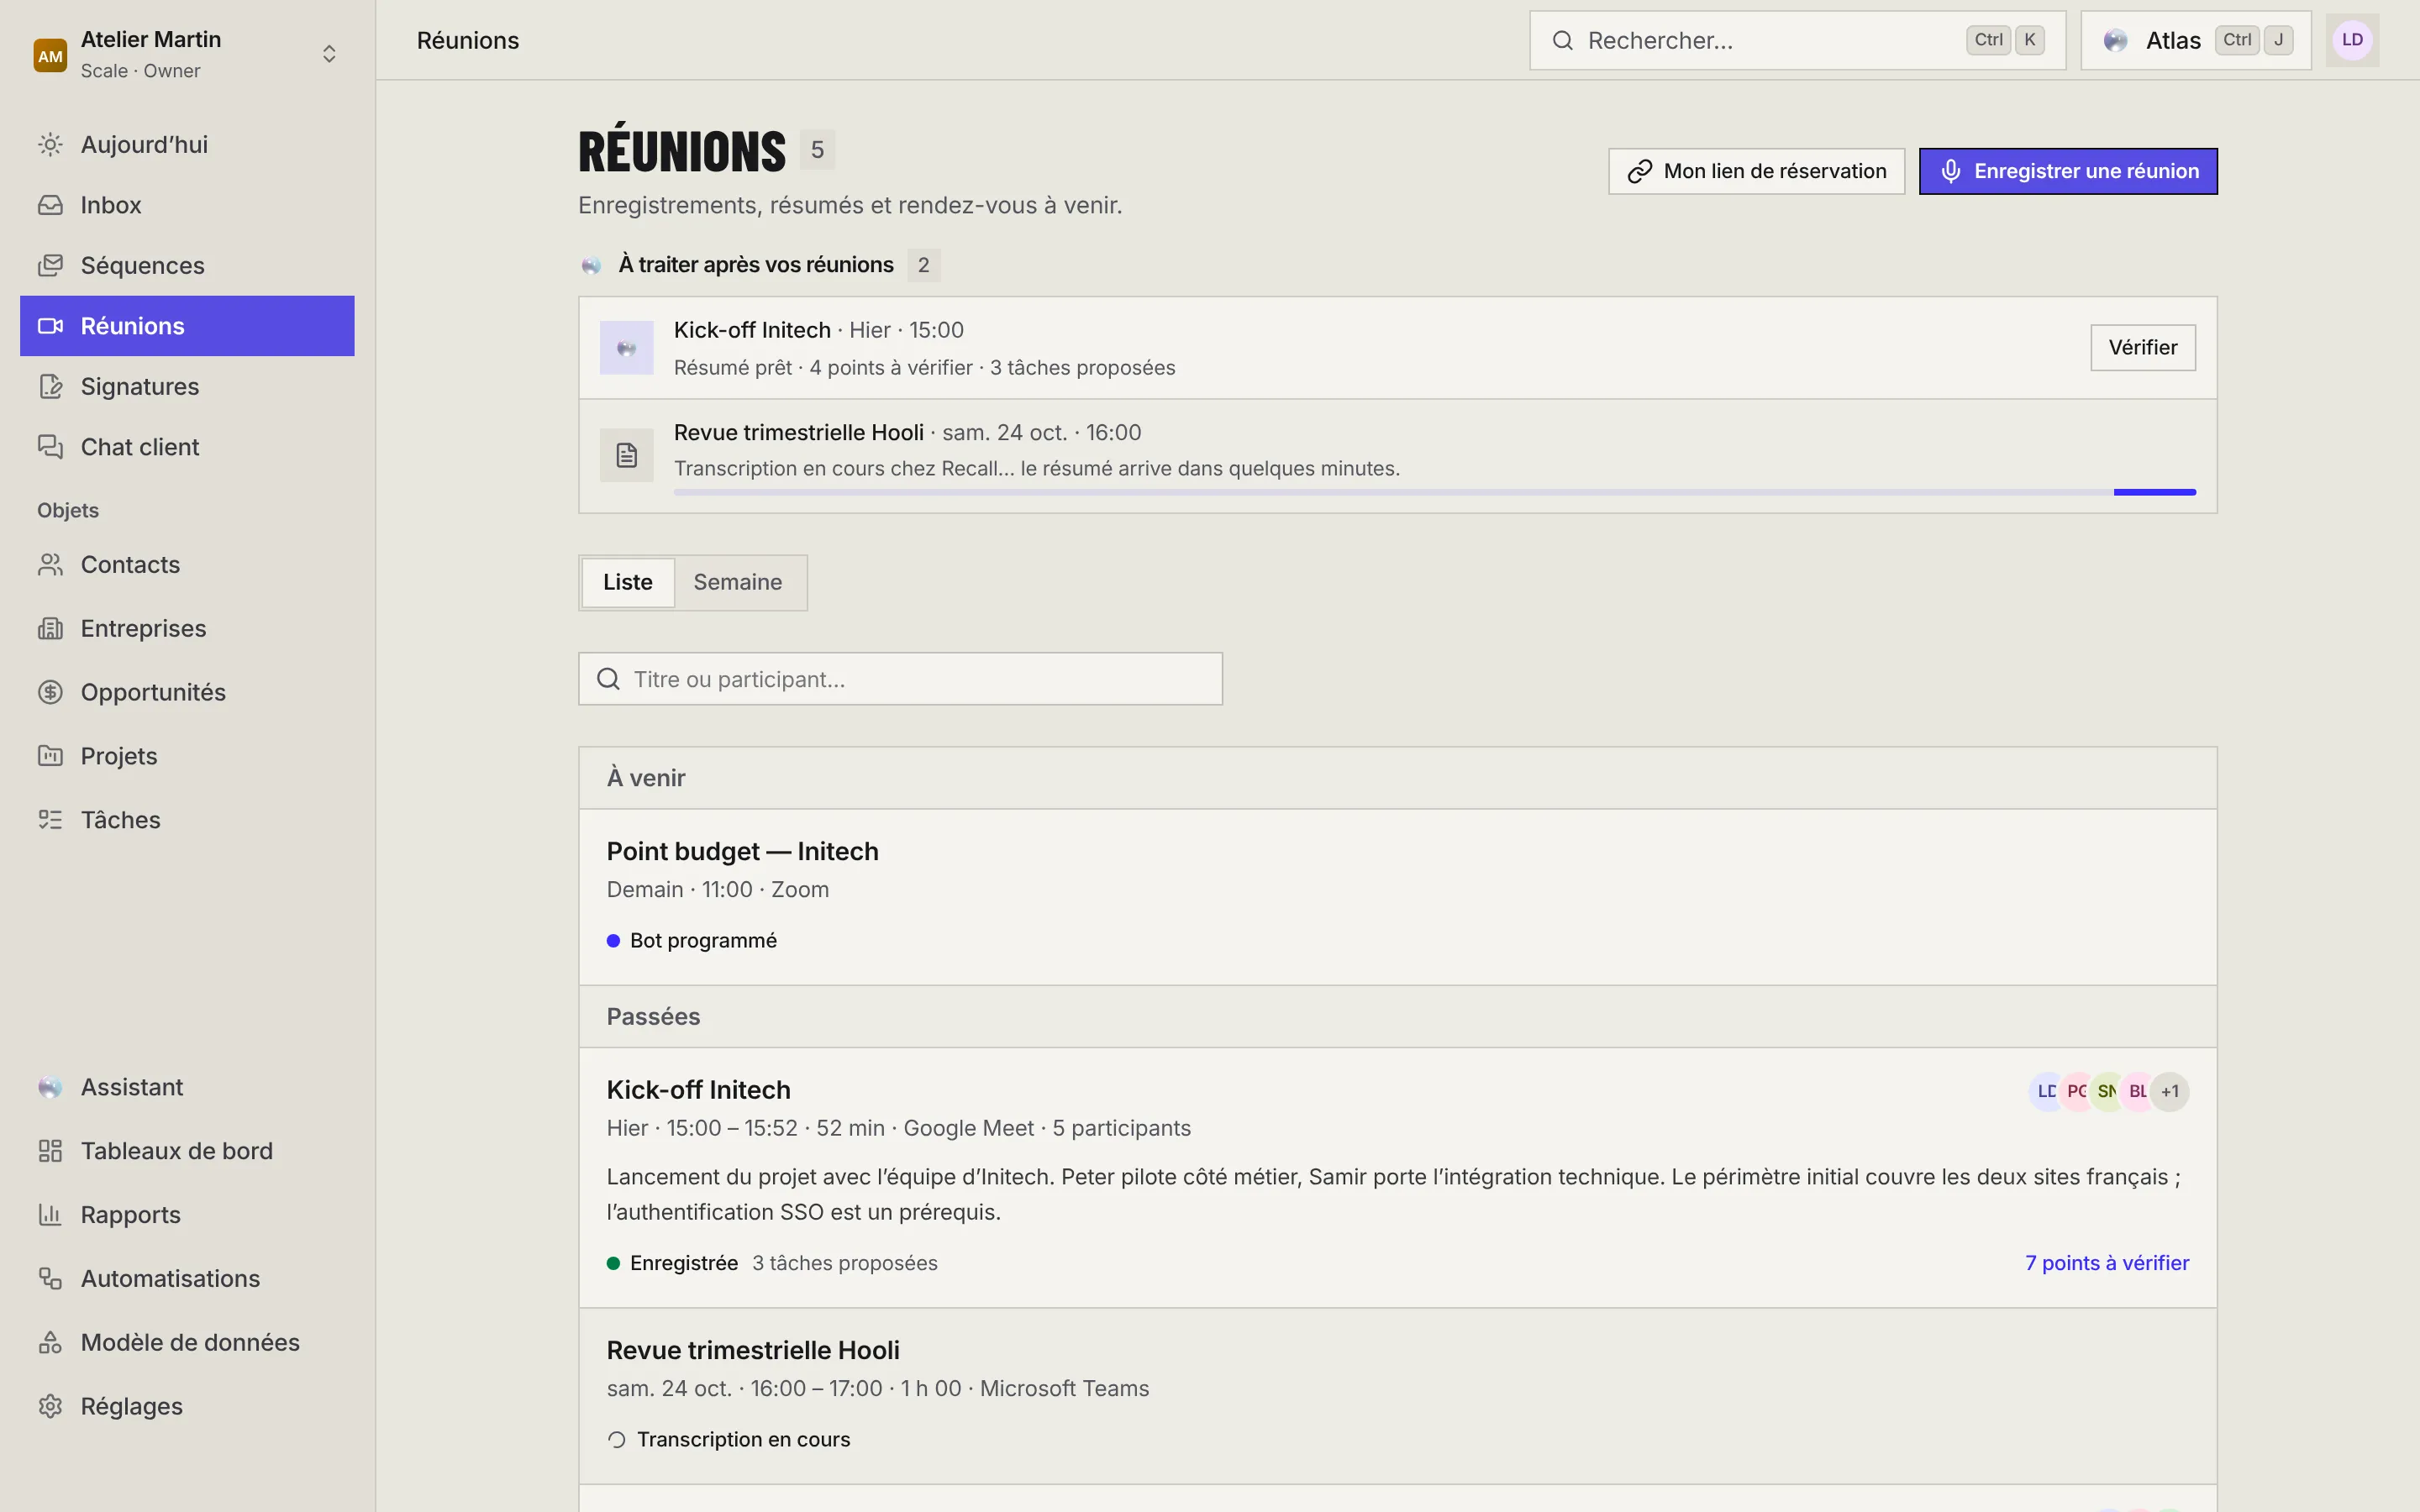Open the Contacts people icon

point(50,565)
